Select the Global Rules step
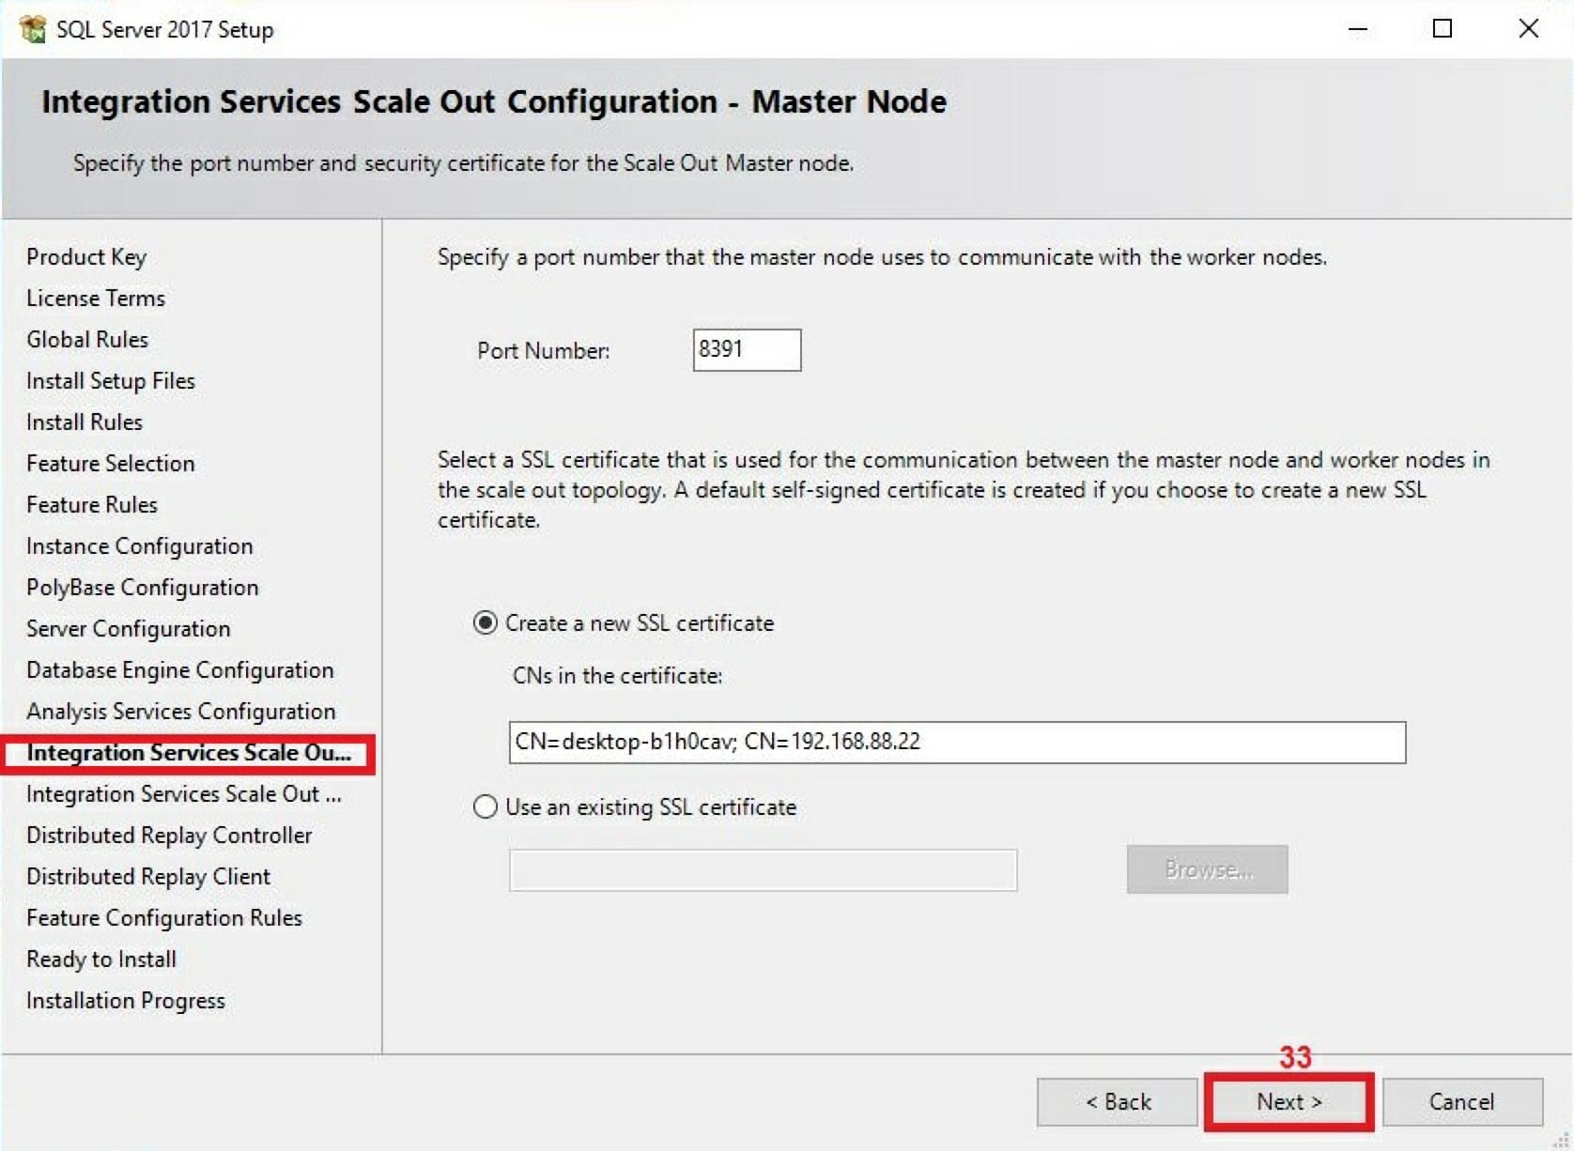This screenshot has width=1574, height=1151. (87, 340)
